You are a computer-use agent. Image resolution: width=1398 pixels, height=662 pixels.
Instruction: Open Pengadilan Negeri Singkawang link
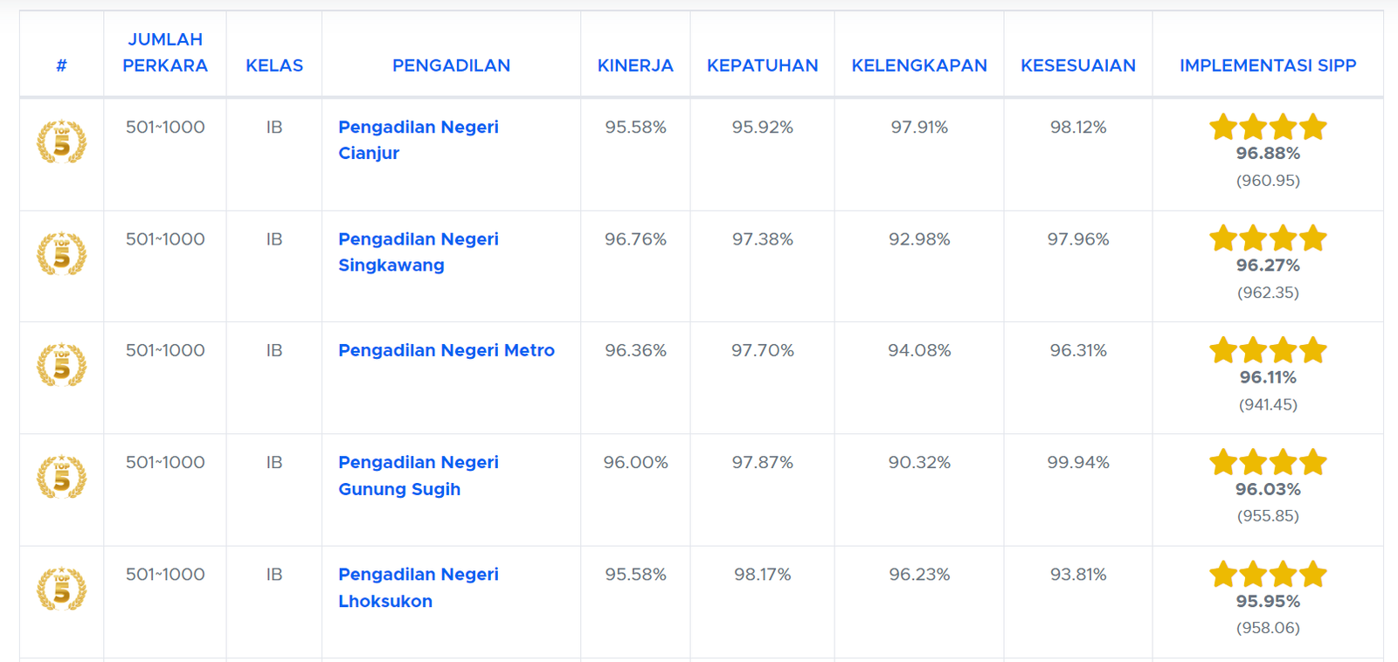pos(418,252)
